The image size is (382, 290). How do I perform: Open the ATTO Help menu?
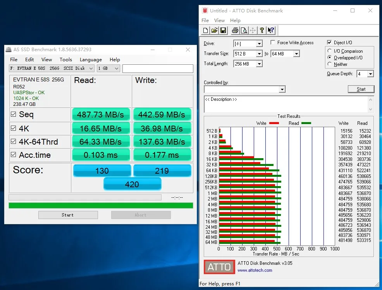pos(235,21)
